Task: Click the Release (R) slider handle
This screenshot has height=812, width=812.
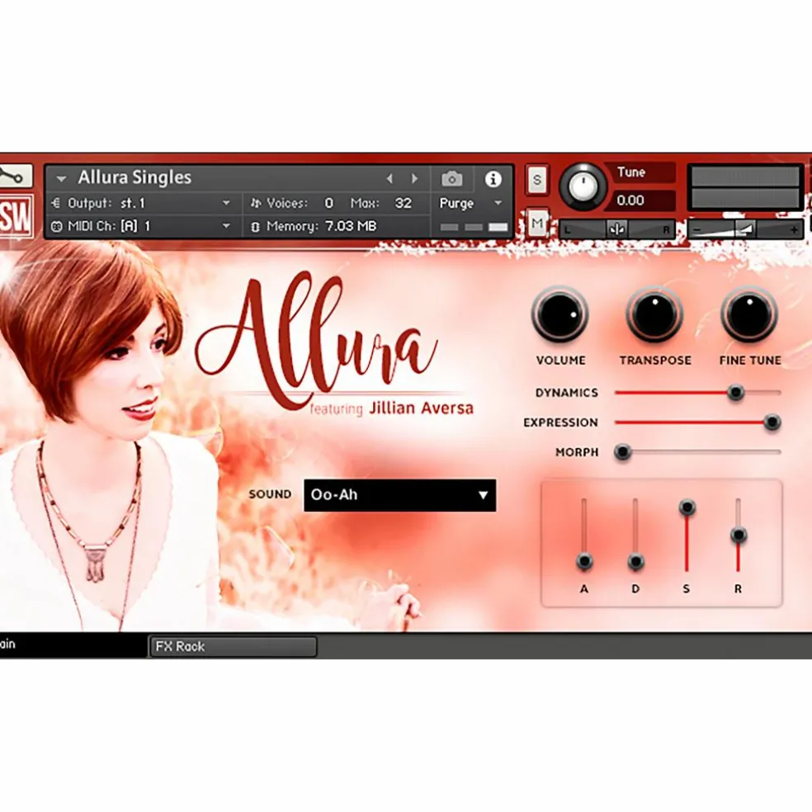Action: click(738, 535)
